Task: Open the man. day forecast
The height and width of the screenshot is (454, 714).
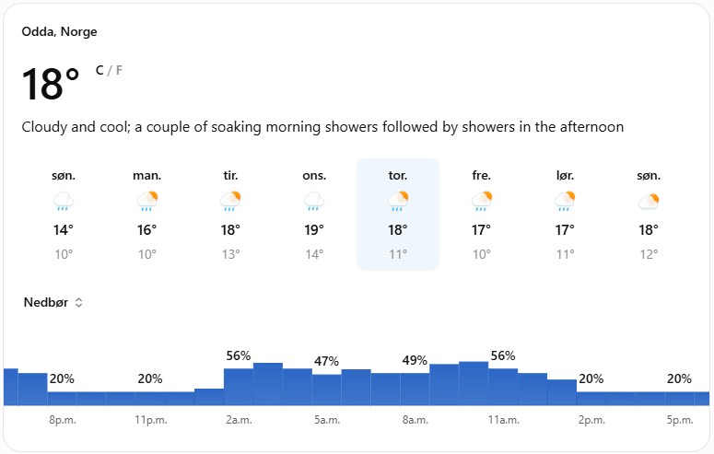Action: (147, 215)
